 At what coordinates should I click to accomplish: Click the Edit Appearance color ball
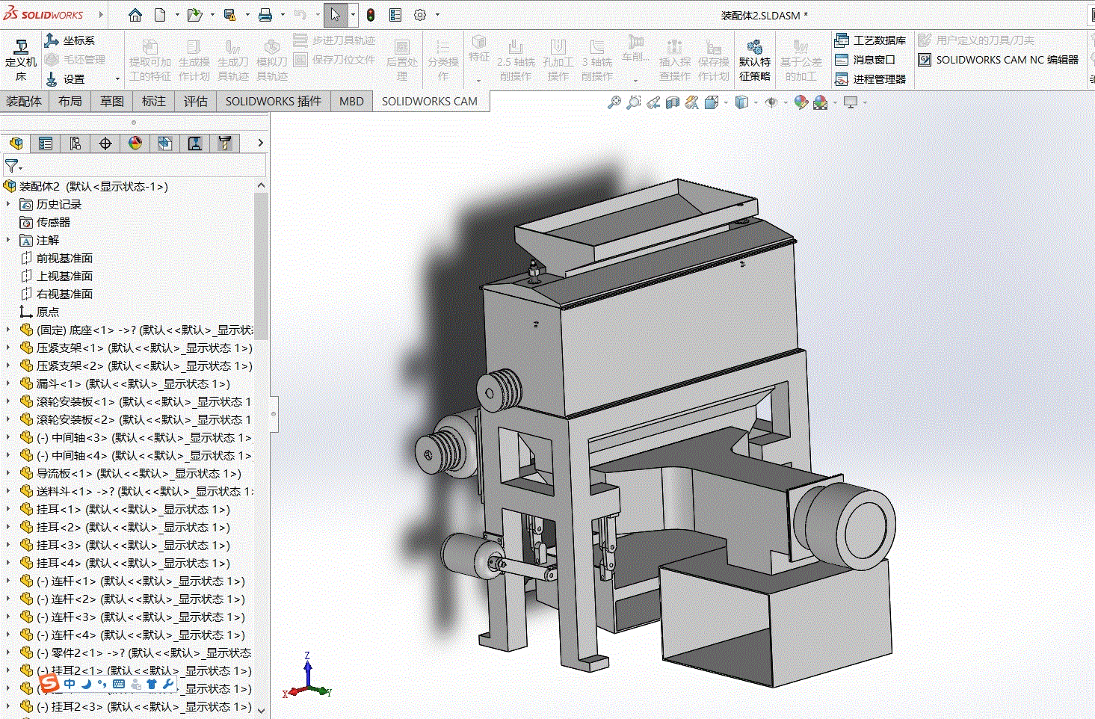(801, 102)
